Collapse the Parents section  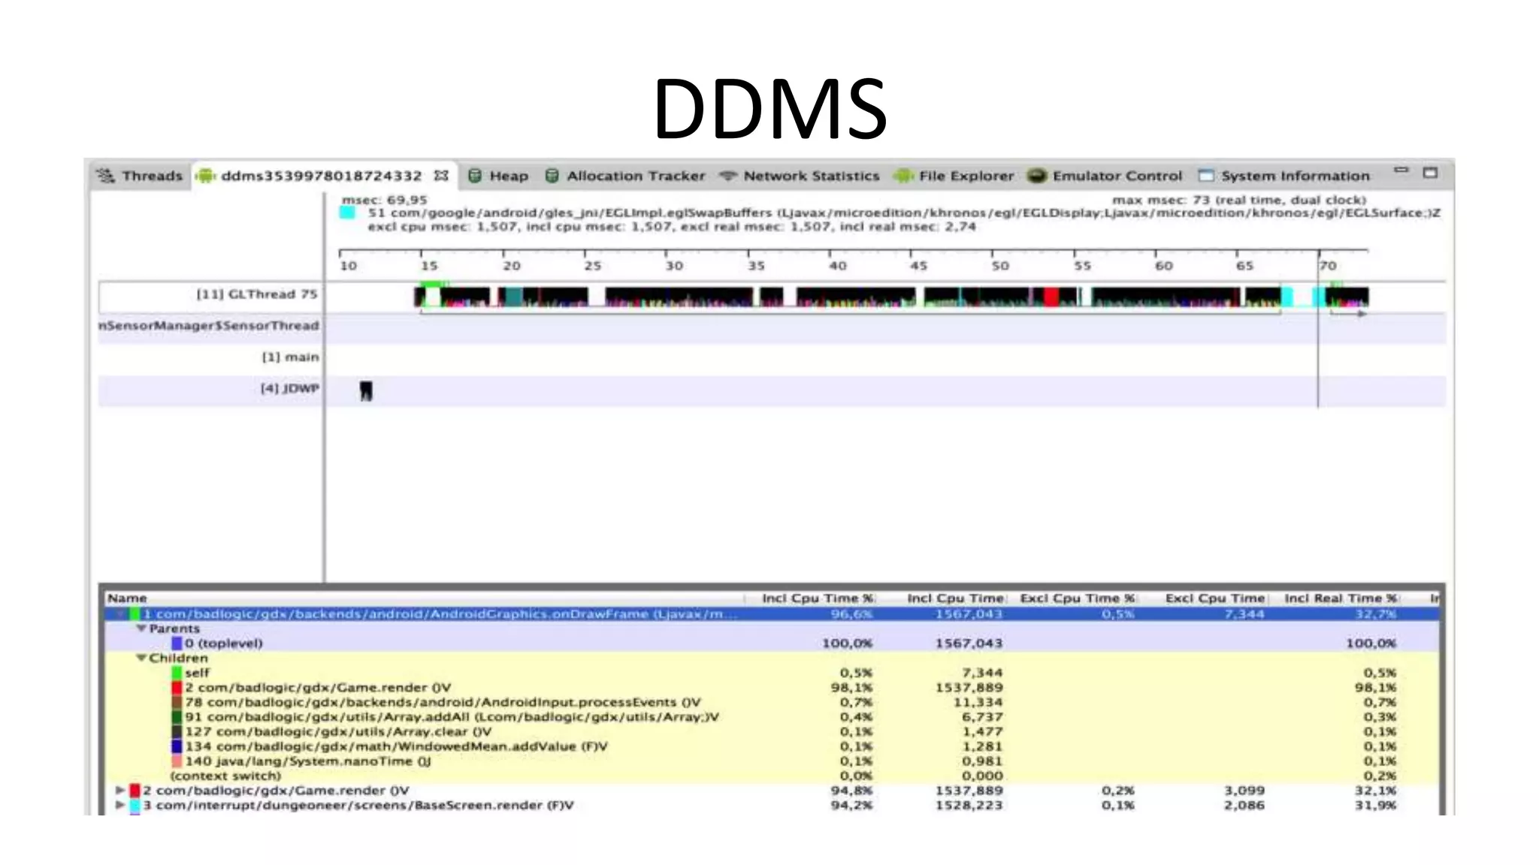click(141, 628)
